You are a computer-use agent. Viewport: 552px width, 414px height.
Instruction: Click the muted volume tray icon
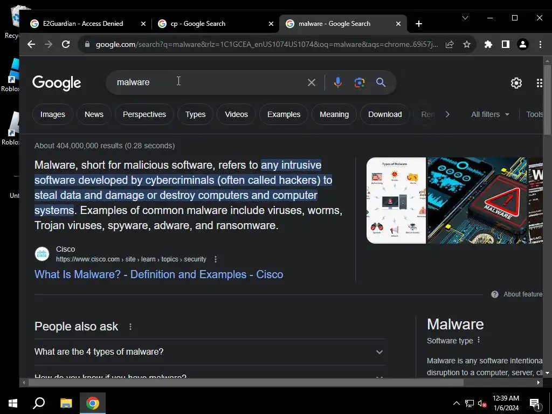[x=482, y=403]
